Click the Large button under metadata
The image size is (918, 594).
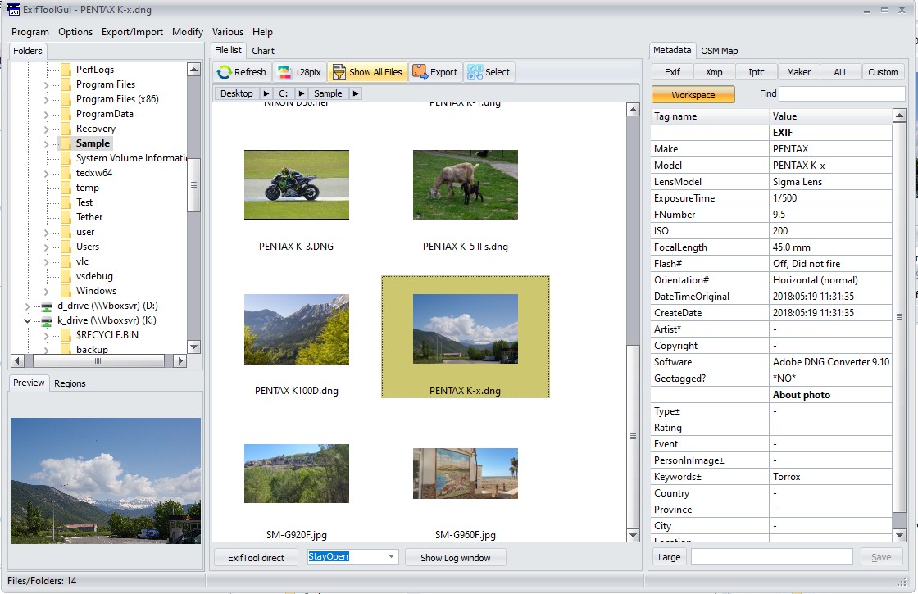point(669,557)
